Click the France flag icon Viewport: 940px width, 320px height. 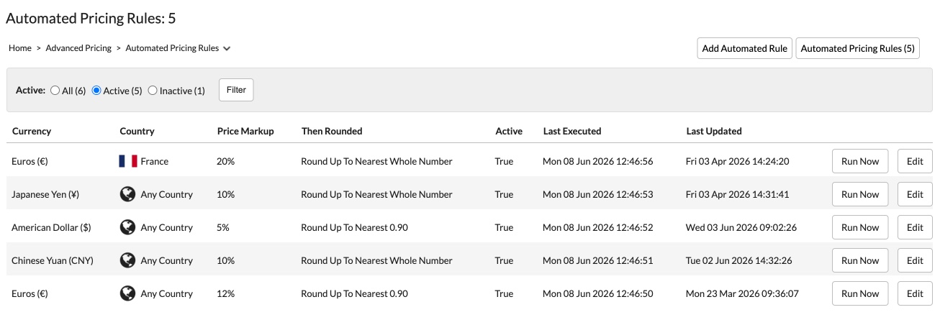(x=128, y=161)
